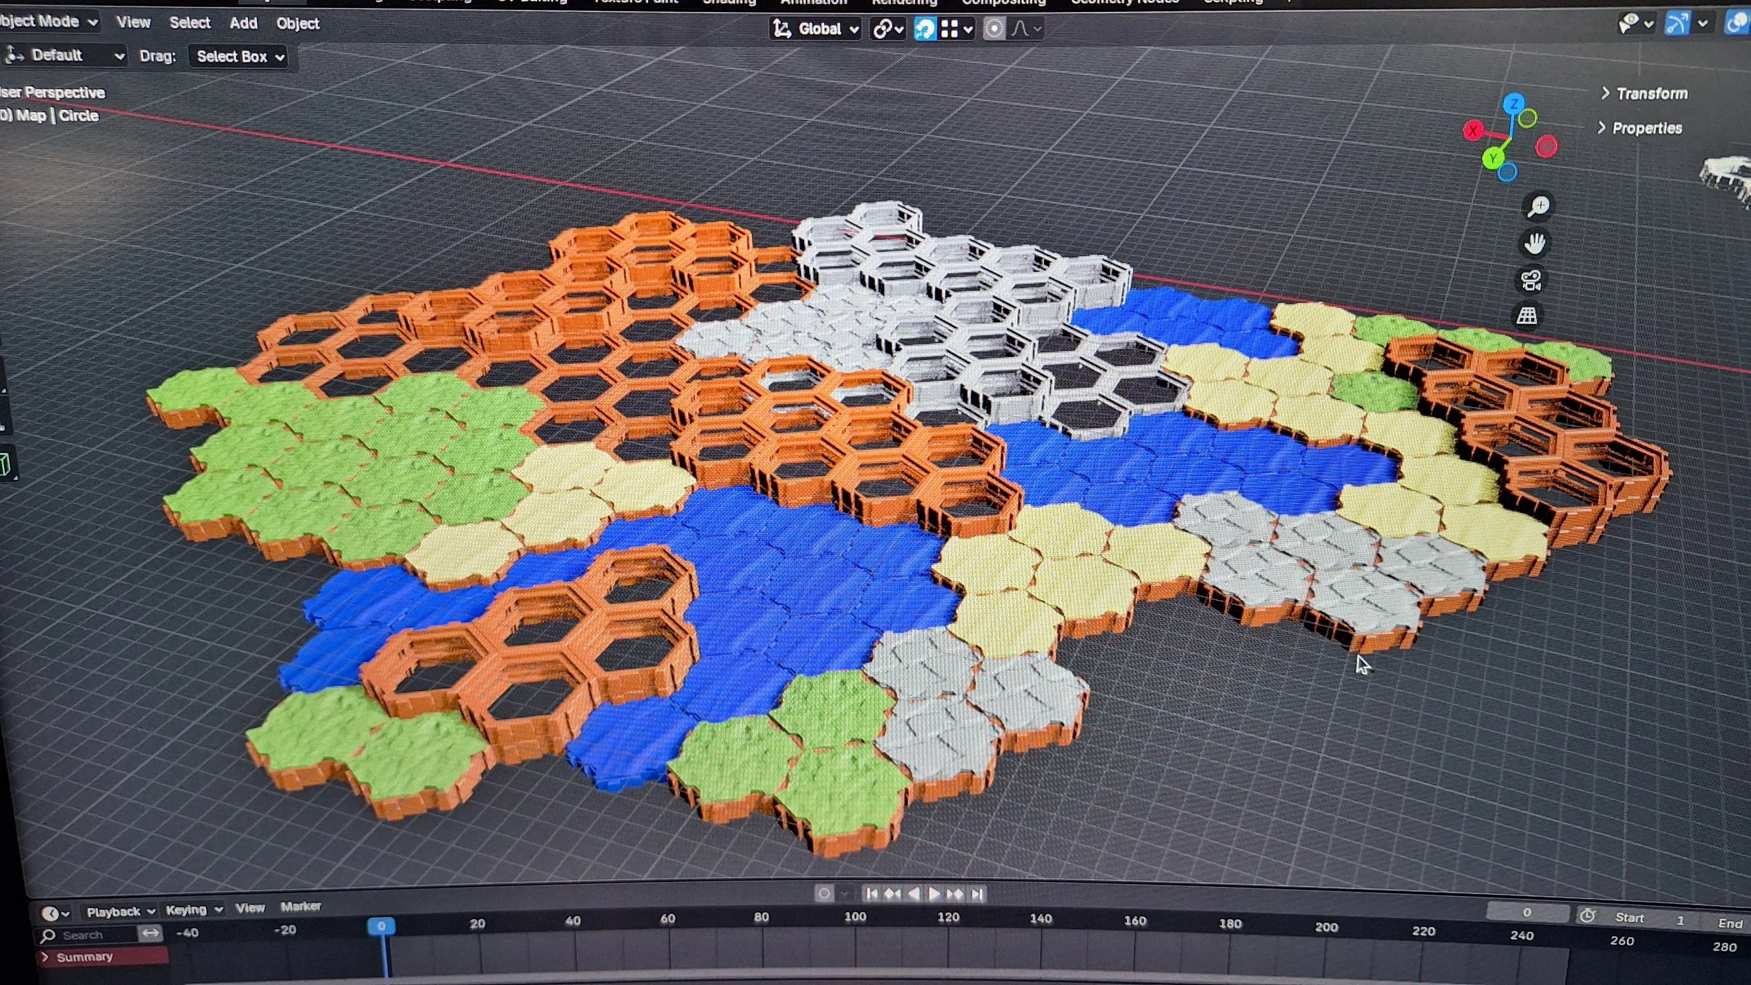Open the Select Box drag dropdown
The width and height of the screenshot is (1751, 985).
(x=240, y=57)
